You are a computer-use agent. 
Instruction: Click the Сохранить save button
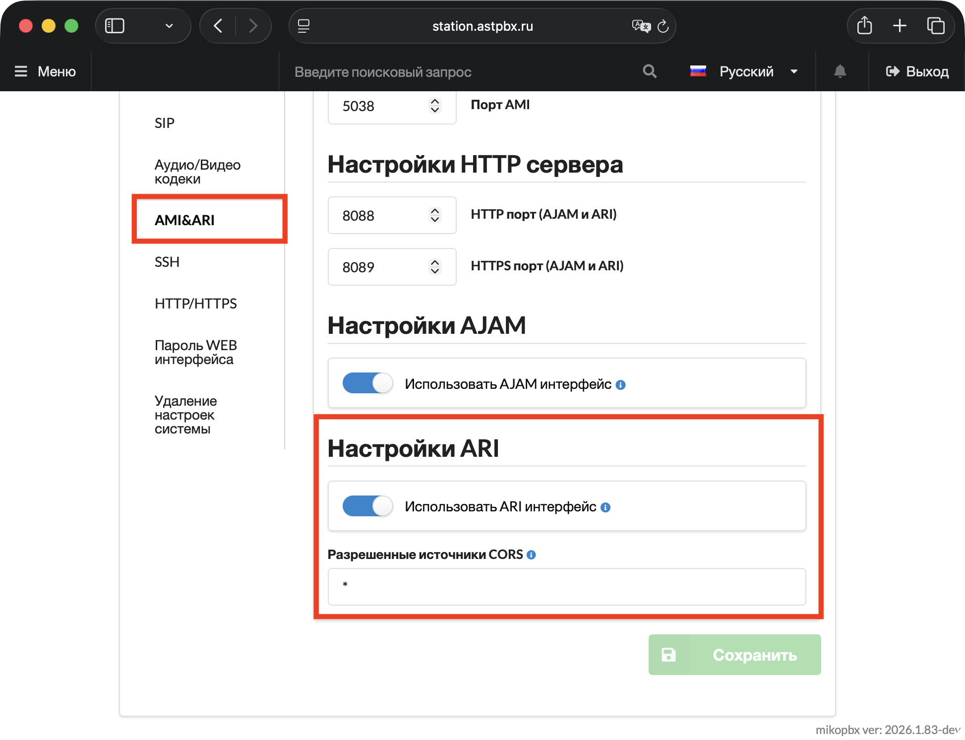point(734,655)
